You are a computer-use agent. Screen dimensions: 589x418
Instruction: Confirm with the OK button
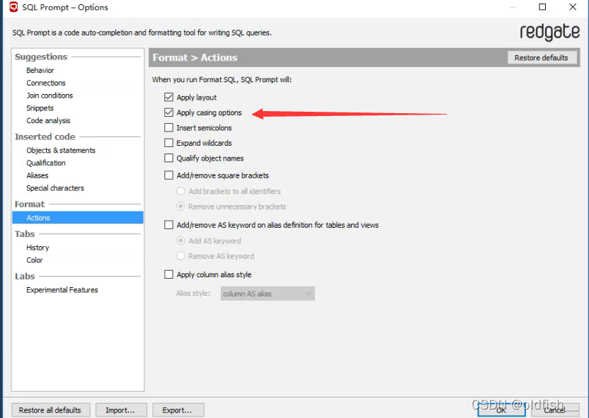pos(501,410)
